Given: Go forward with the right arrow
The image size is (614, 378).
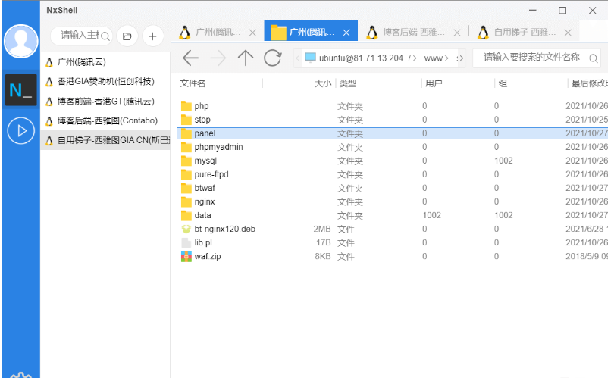Looking at the screenshot, I should click(x=218, y=58).
